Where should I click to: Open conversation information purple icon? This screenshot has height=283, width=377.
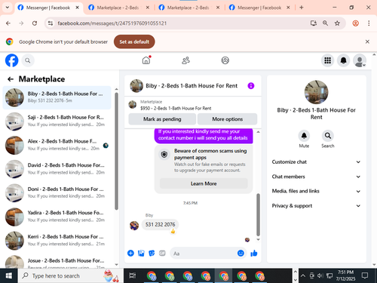[251, 86]
